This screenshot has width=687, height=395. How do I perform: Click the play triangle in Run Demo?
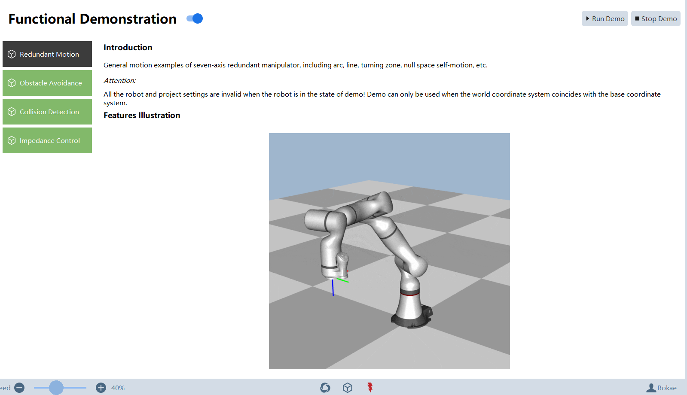[587, 18]
